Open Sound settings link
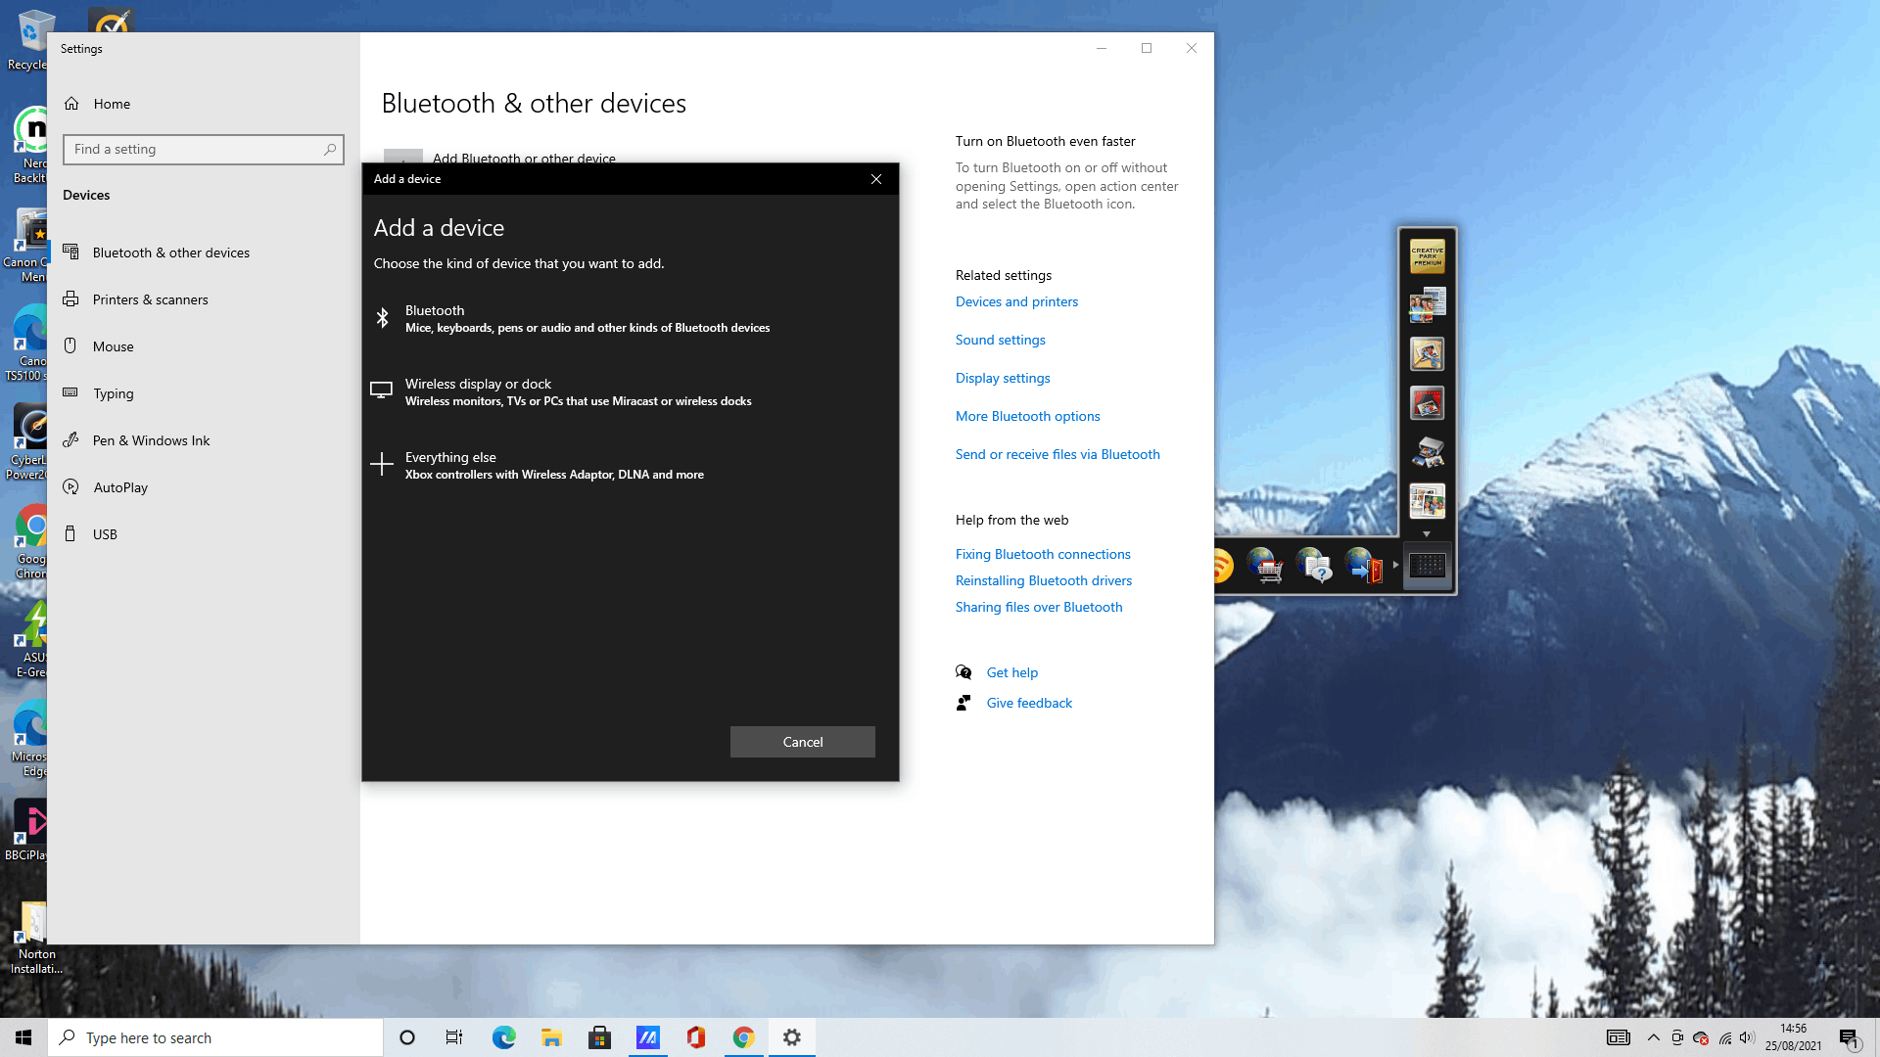1880x1057 pixels. (x=1000, y=340)
